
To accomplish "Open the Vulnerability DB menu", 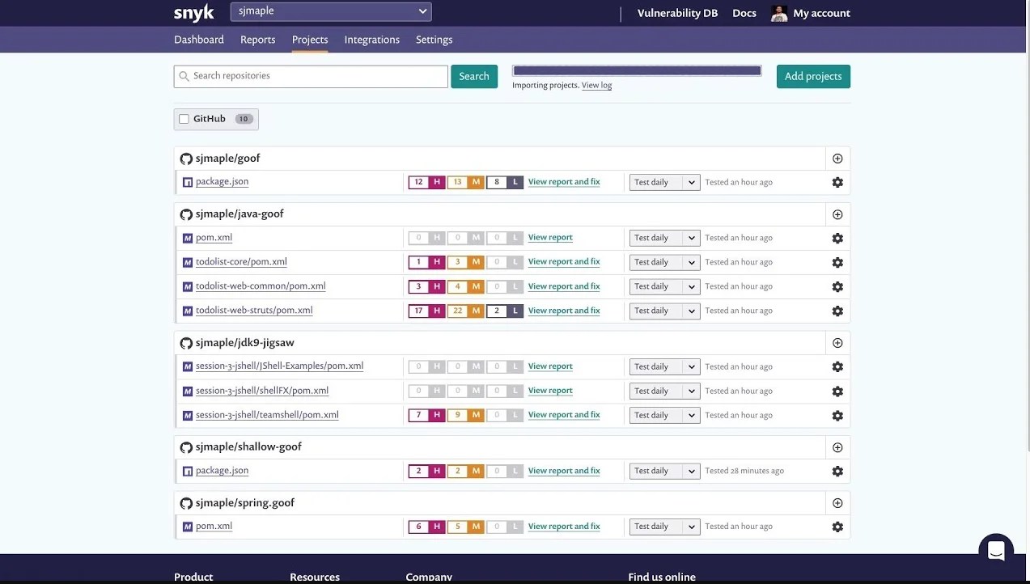I will click(x=676, y=12).
